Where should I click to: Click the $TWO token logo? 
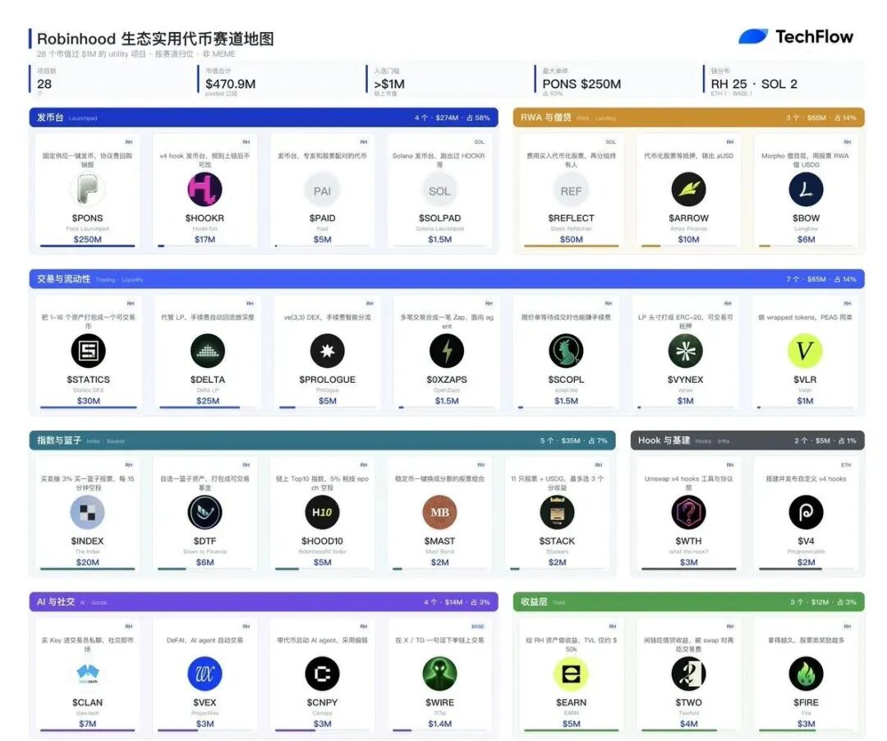688,674
